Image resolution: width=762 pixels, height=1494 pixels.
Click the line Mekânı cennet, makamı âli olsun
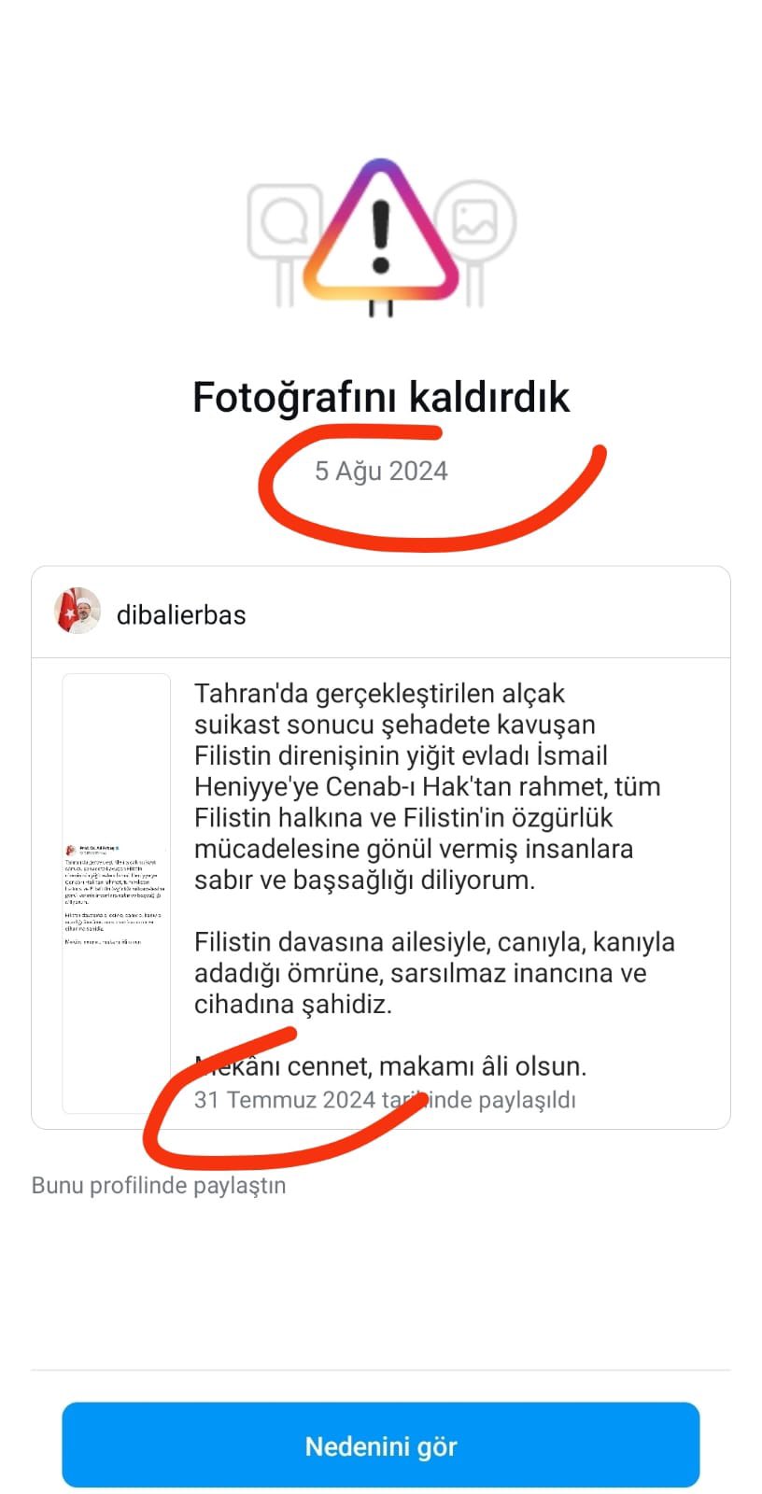(390, 1065)
